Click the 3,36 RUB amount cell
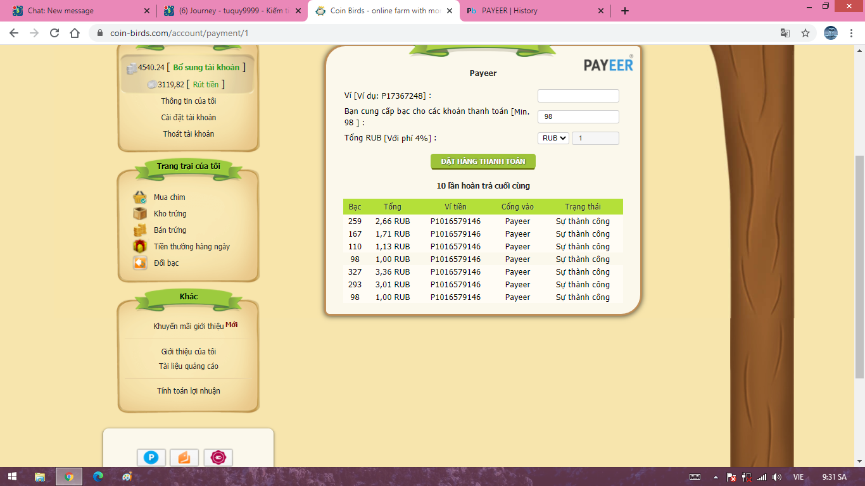 pos(393,272)
